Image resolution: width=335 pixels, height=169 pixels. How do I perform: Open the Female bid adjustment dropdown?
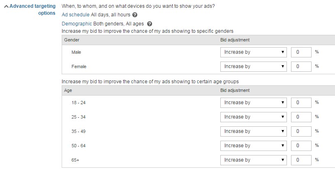pos(253,66)
